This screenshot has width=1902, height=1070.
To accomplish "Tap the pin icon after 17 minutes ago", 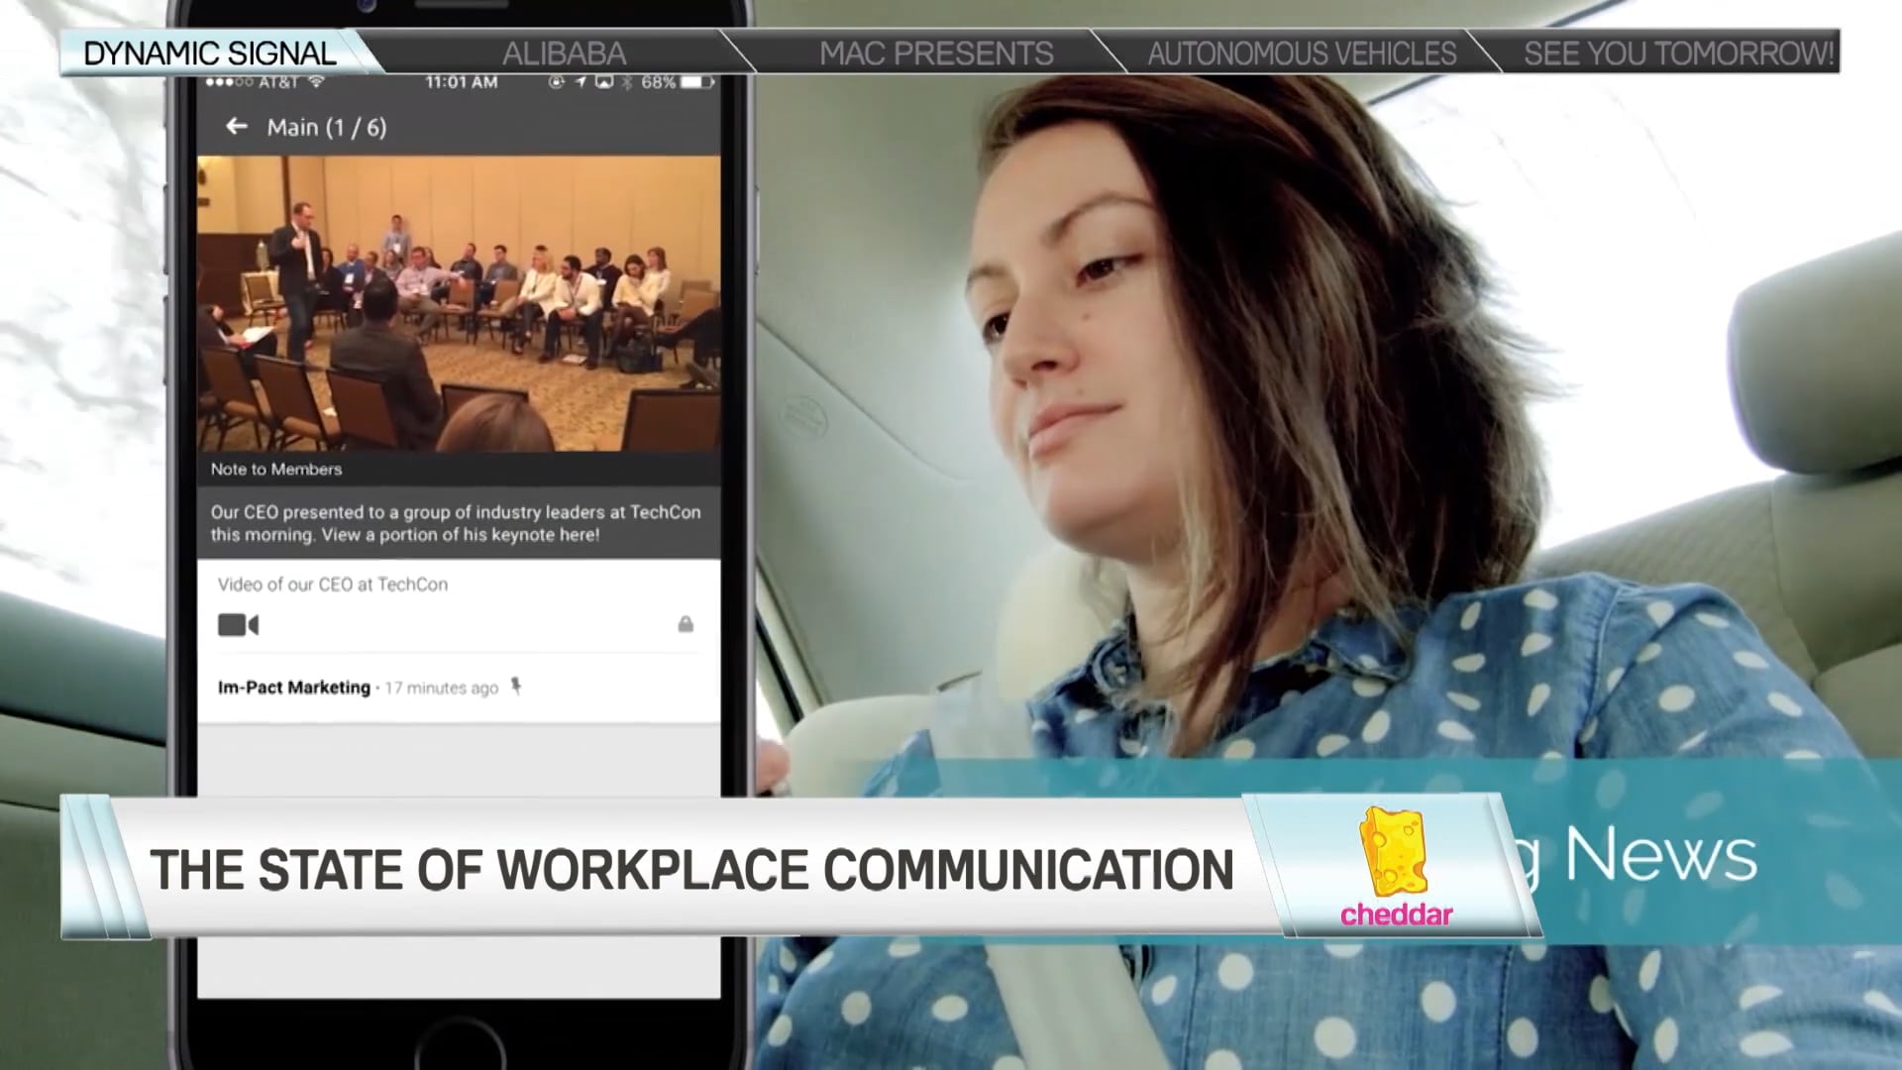I will tap(515, 686).
